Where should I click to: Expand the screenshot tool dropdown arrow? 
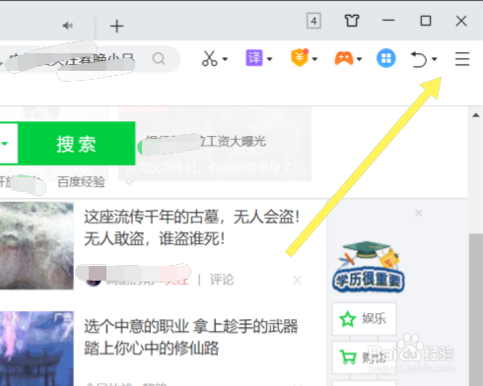pyautogui.click(x=225, y=59)
